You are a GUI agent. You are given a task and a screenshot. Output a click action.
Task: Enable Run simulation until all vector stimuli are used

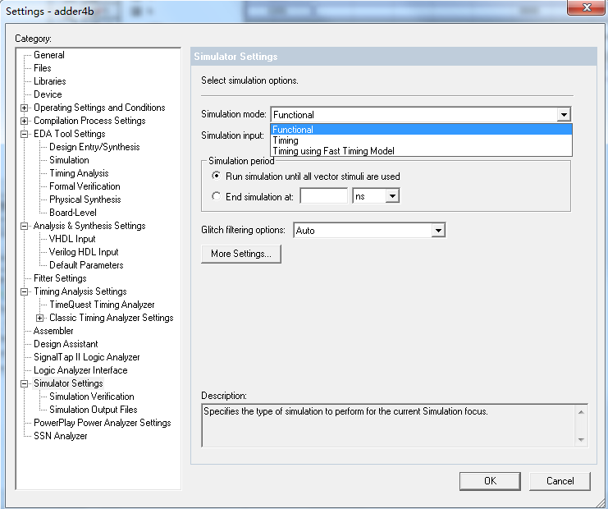pyautogui.click(x=217, y=177)
